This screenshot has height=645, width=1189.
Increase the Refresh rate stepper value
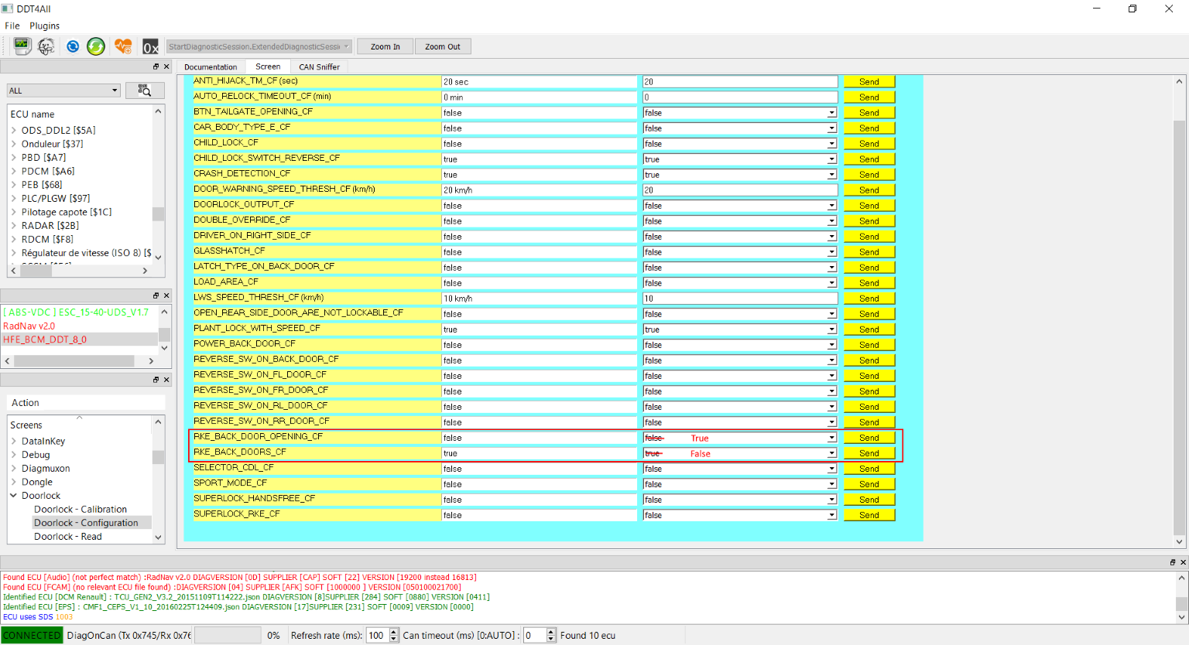tap(394, 632)
